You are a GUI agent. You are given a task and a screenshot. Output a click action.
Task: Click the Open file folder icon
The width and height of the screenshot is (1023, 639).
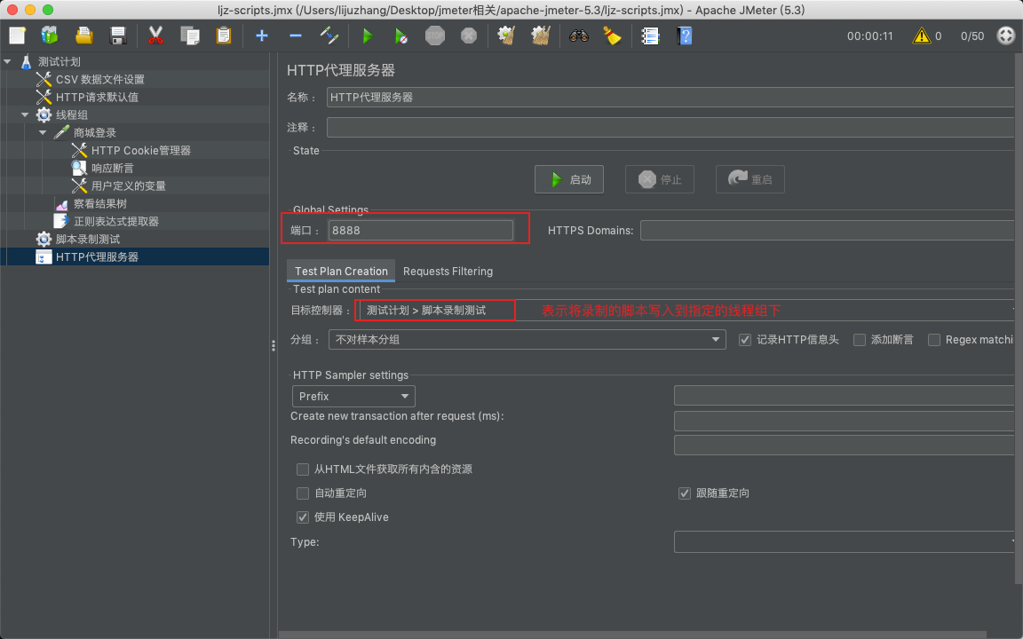click(84, 35)
